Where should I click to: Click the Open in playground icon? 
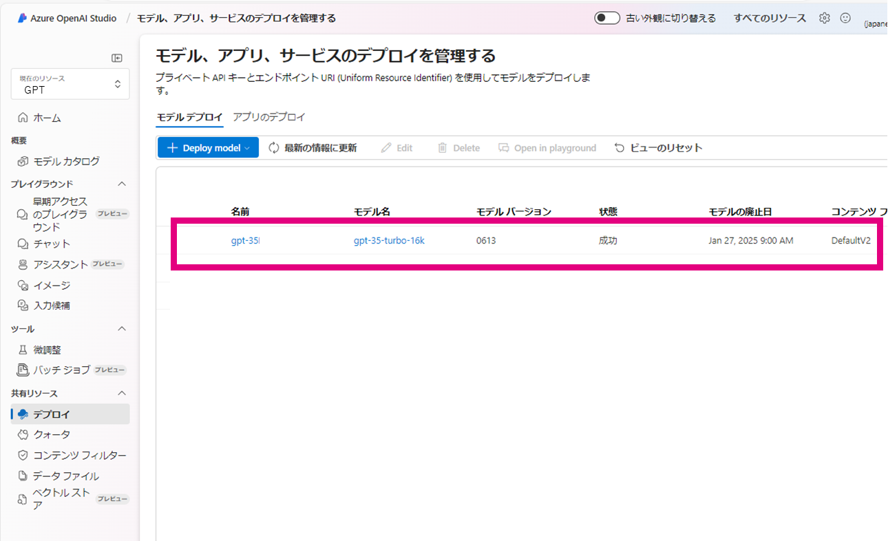[x=504, y=148]
